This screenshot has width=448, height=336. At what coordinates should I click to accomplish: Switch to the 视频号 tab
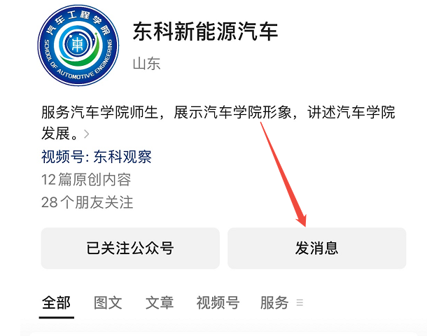(x=218, y=302)
